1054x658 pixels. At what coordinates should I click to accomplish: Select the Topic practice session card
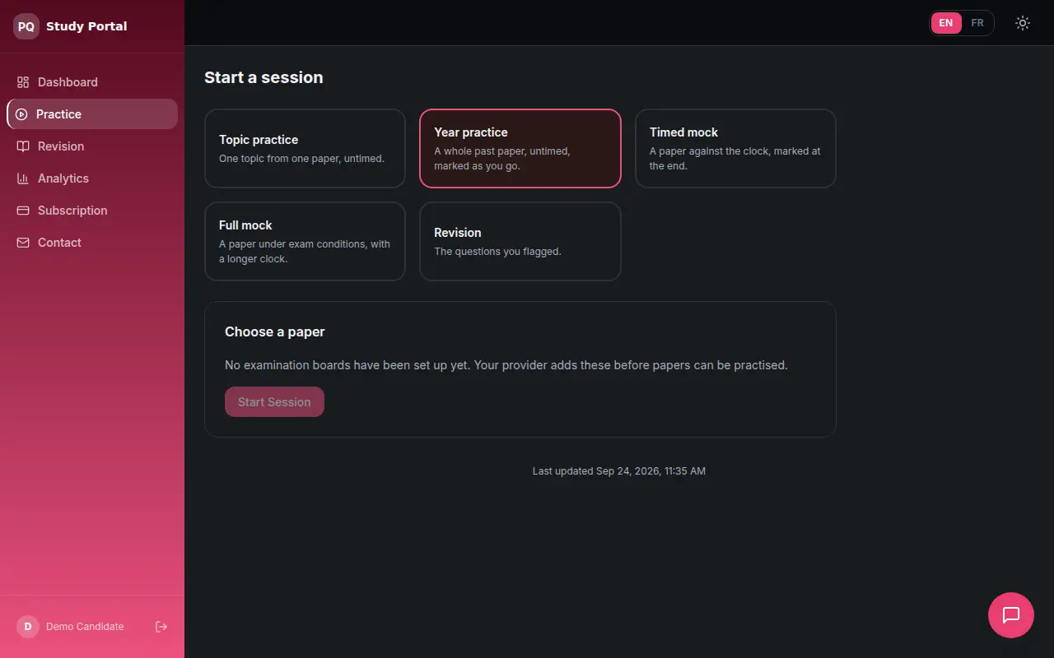[305, 149]
